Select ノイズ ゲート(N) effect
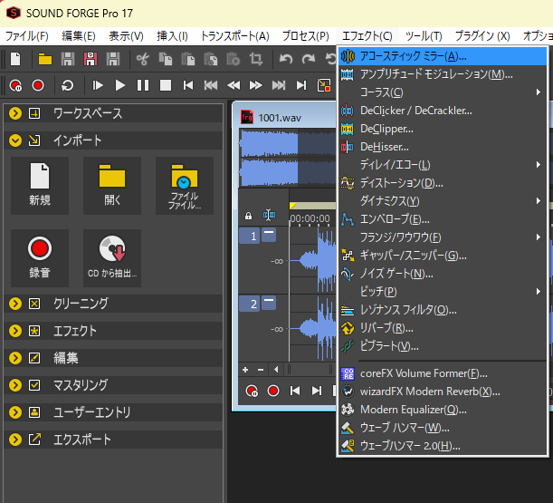 (443, 274)
